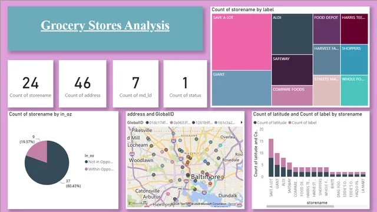
Task: Click the Count of storename by label title
Action: pyautogui.click(x=243, y=9)
